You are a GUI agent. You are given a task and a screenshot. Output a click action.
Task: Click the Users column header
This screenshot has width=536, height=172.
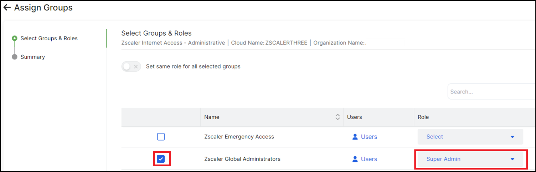[354, 117]
